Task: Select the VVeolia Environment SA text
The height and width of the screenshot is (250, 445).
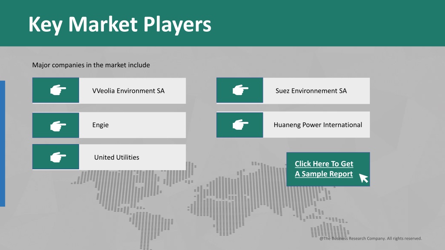Action: (128, 91)
